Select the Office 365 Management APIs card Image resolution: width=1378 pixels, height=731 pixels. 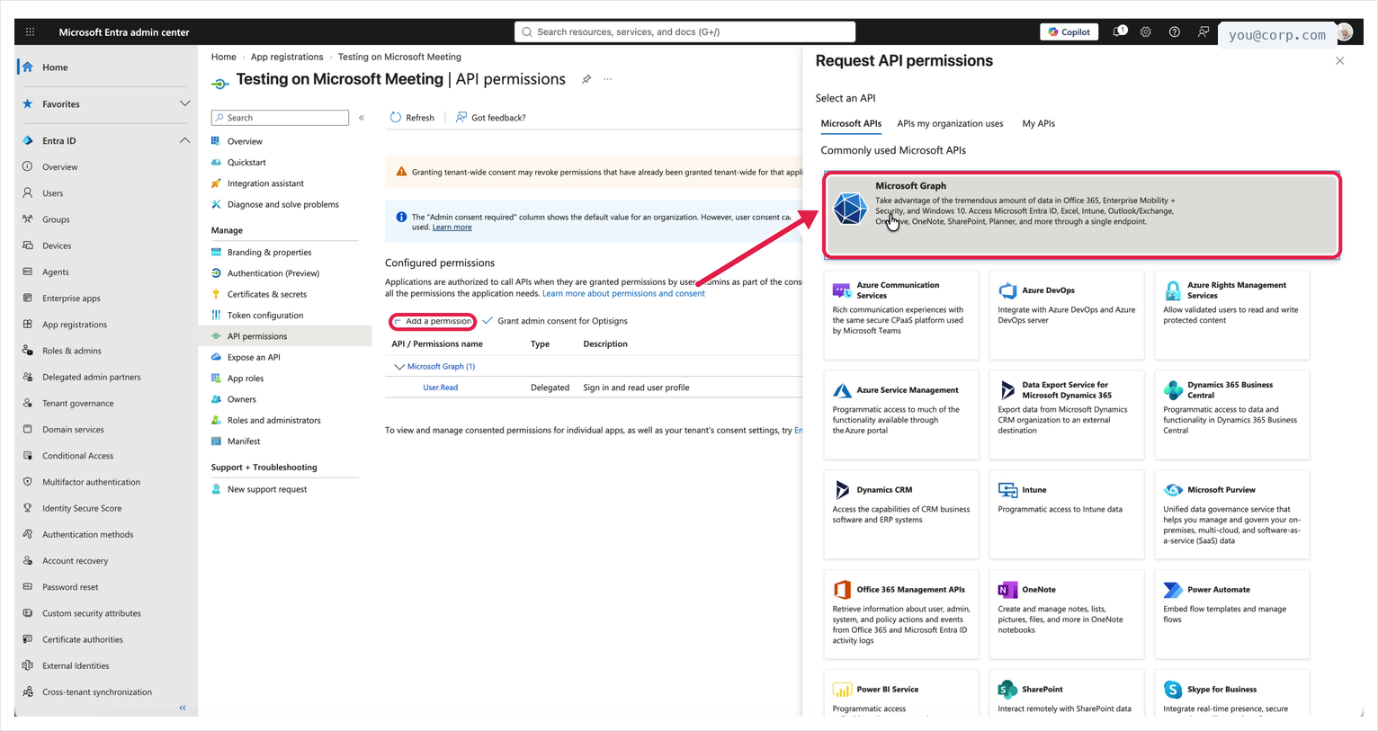click(900, 614)
